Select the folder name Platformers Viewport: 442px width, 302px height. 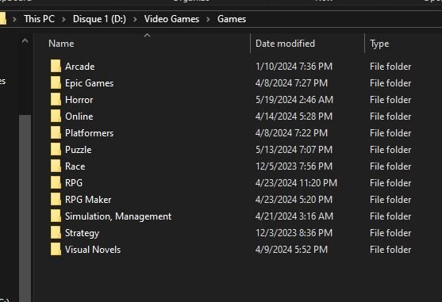point(89,133)
